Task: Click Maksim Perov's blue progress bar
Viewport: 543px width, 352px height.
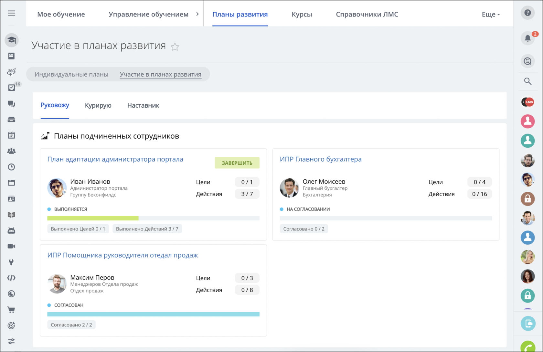Action: point(153,314)
